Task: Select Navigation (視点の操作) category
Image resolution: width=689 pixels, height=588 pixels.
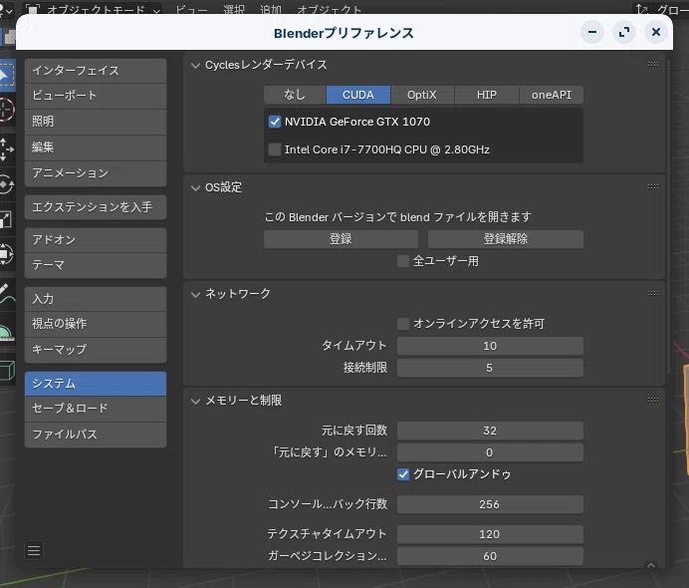Action: [96, 324]
